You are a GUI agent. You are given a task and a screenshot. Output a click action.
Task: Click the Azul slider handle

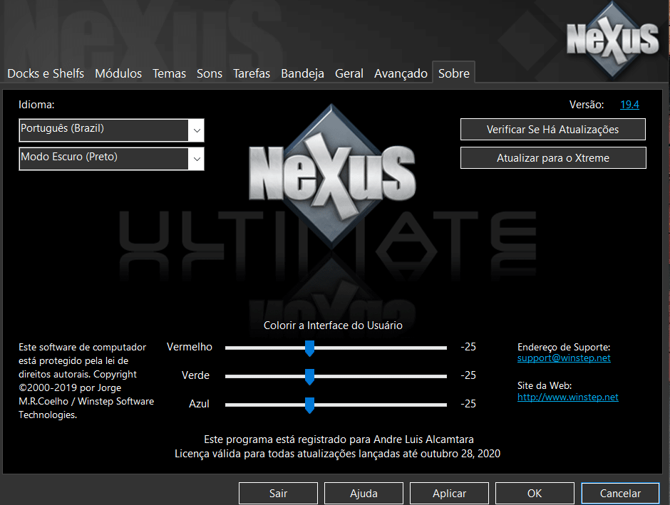309,405
